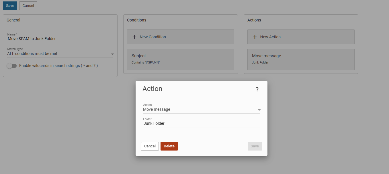Click the plus icon beside New Condition
This screenshot has width=389, height=174.
[x=134, y=37]
